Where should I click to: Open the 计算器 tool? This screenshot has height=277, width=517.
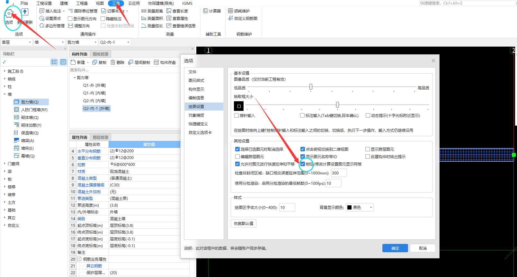click(x=212, y=11)
